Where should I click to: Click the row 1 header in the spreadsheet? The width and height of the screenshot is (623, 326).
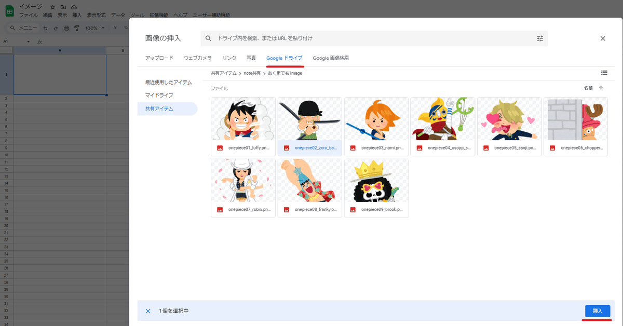(7, 74)
